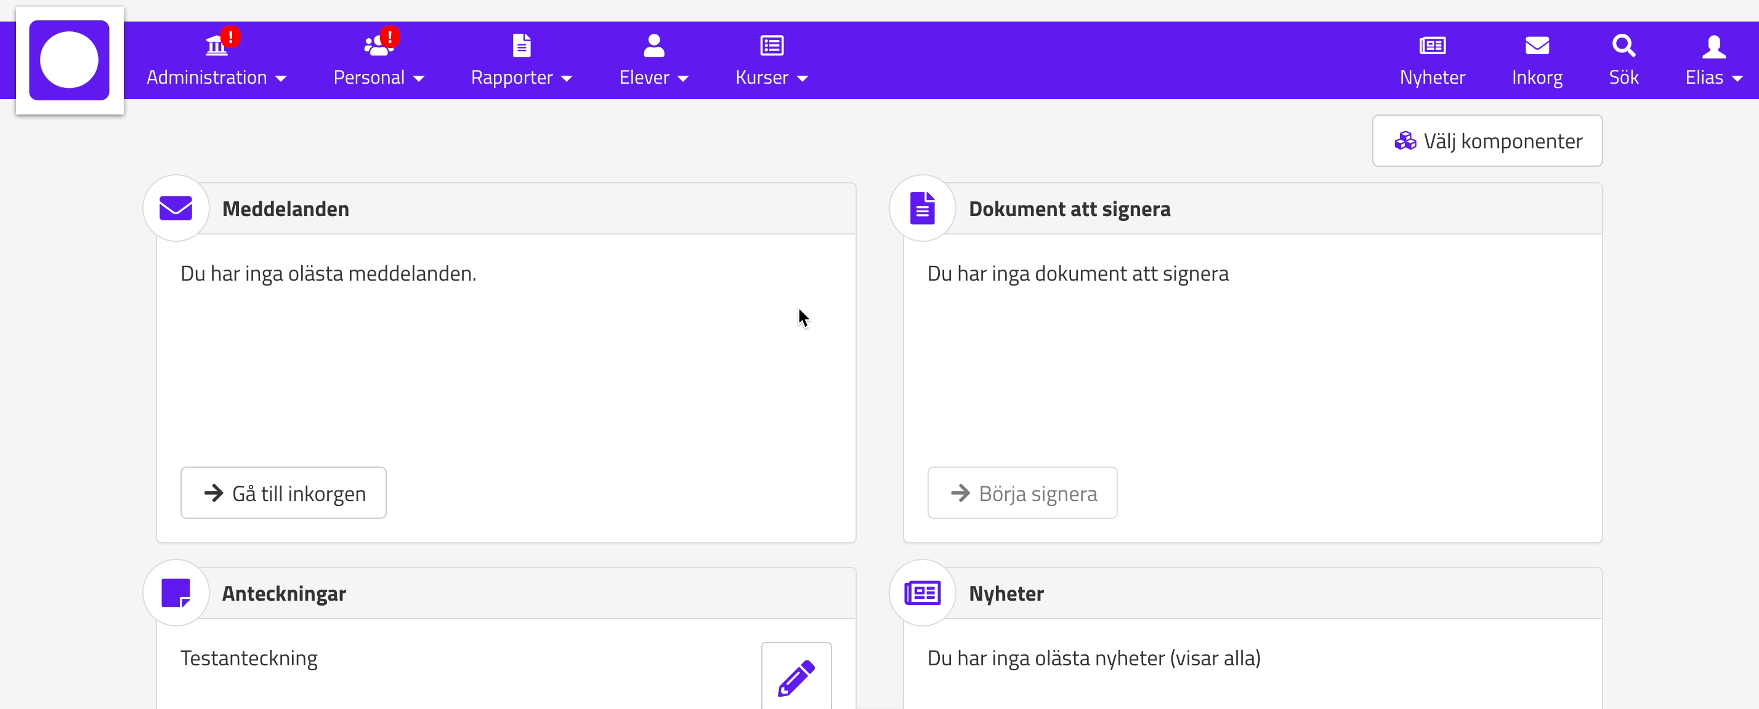
Task: Expand the Personal dropdown menu
Action: click(379, 78)
